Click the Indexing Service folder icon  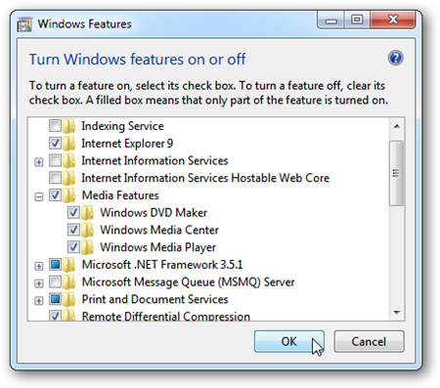click(x=69, y=126)
